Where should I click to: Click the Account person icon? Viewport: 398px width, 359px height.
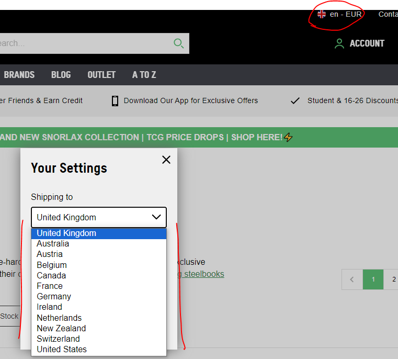[339, 43]
